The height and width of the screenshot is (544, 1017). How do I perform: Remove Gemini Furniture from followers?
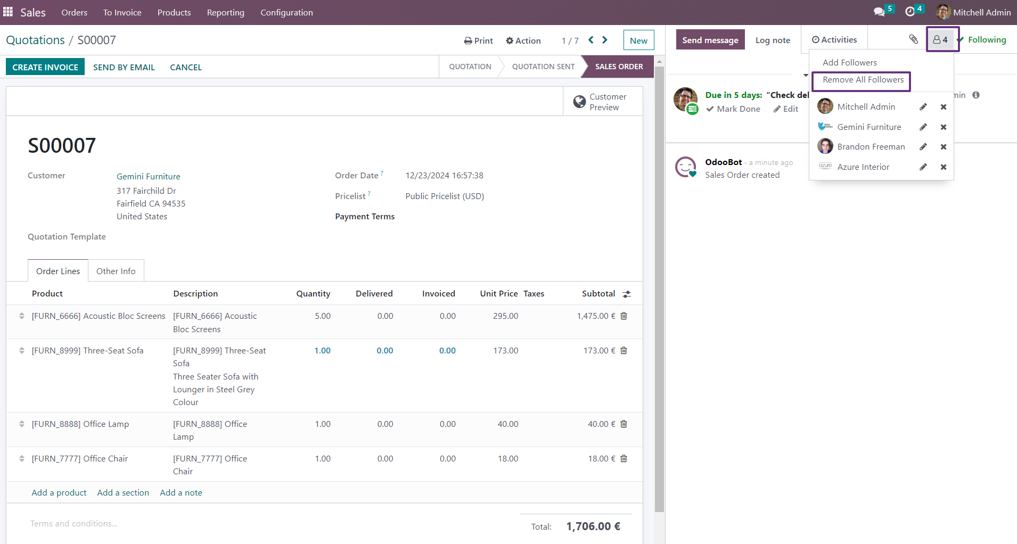(944, 127)
